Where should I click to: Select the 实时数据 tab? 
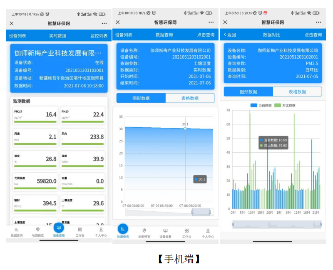(57, 36)
